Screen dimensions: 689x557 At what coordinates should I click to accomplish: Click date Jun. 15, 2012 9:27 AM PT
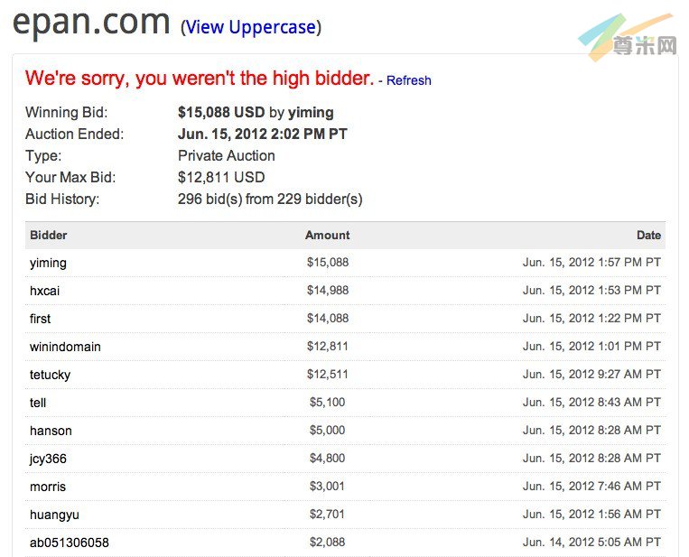pyautogui.click(x=591, y=375)
